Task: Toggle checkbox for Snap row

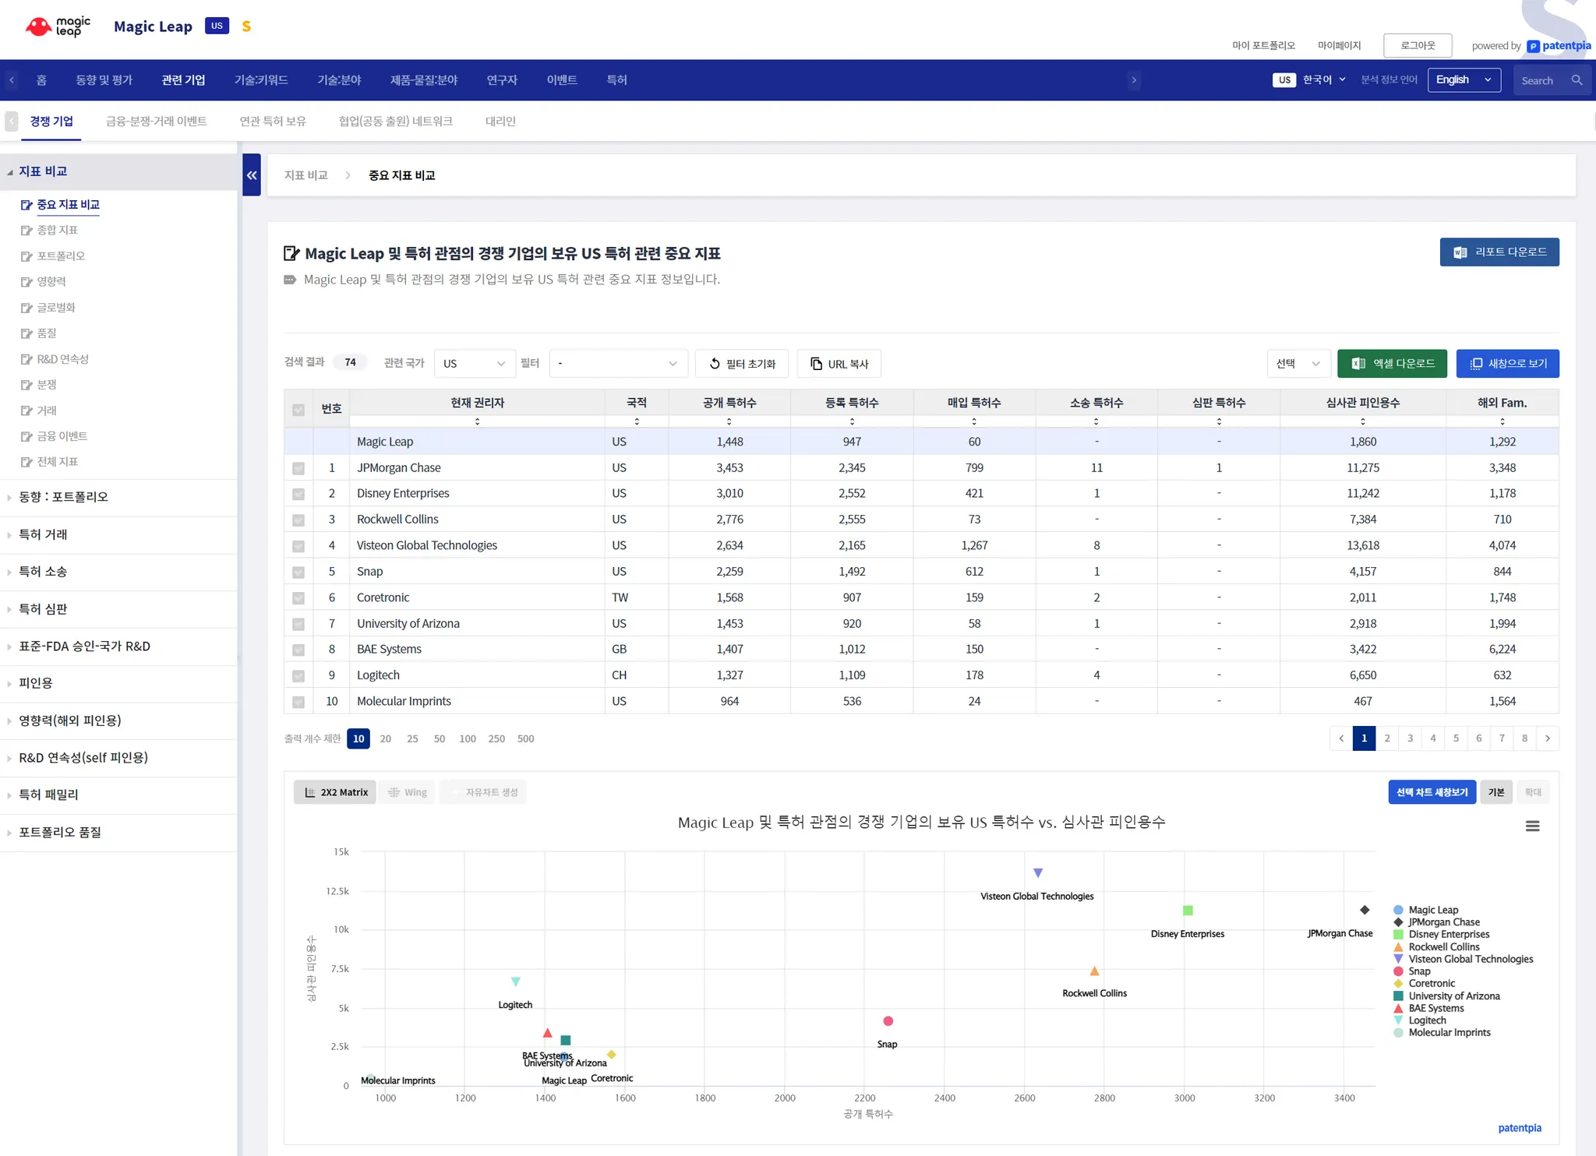Action: tap(298, 573)
